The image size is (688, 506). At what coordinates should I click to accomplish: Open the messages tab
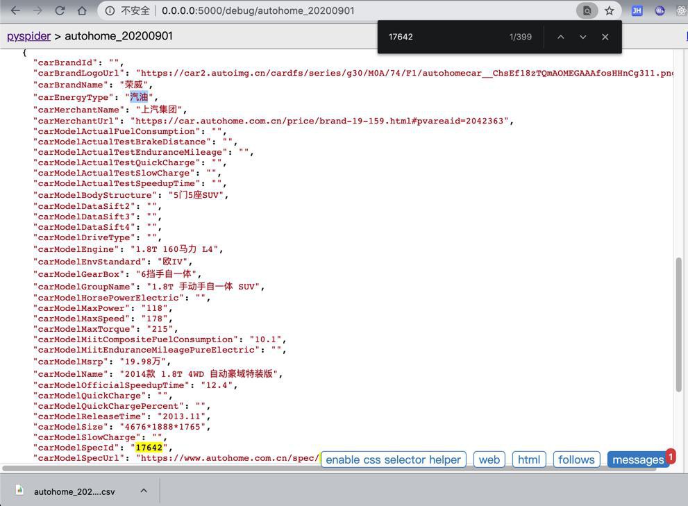tap(638, 459)
